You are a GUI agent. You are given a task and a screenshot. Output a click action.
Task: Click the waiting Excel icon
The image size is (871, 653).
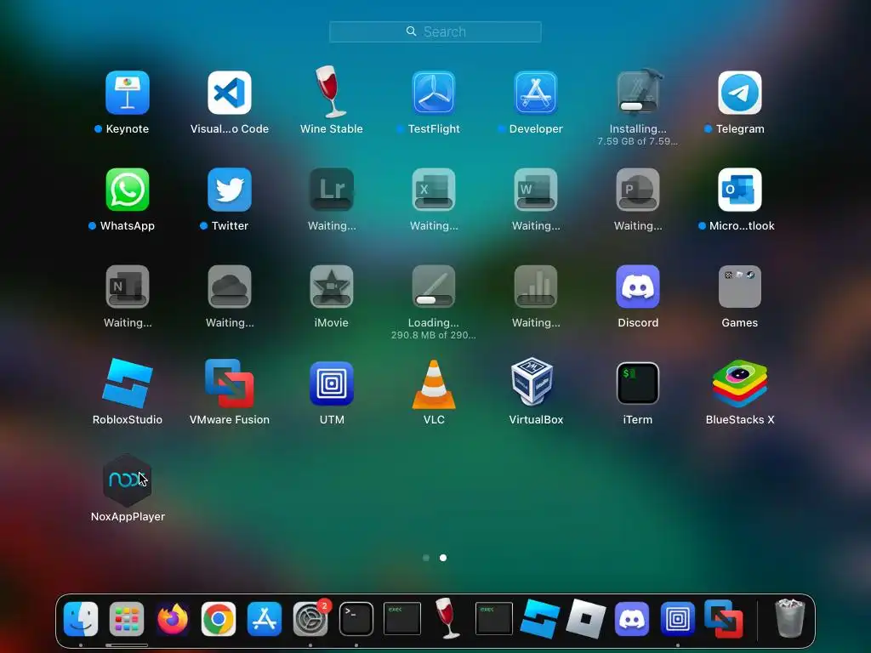click(x=434, y=190)
